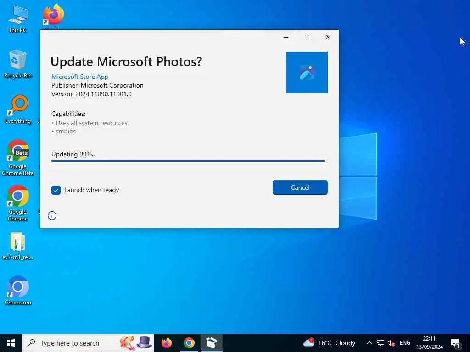Click the muted volume tray icon

[x=391, y=343]
